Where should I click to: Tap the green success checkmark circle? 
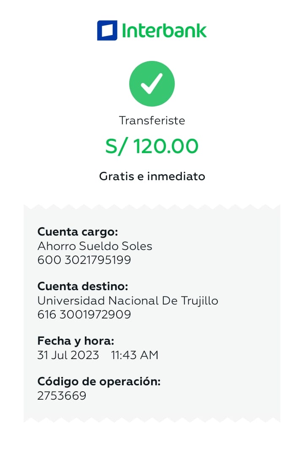point(152,84)
